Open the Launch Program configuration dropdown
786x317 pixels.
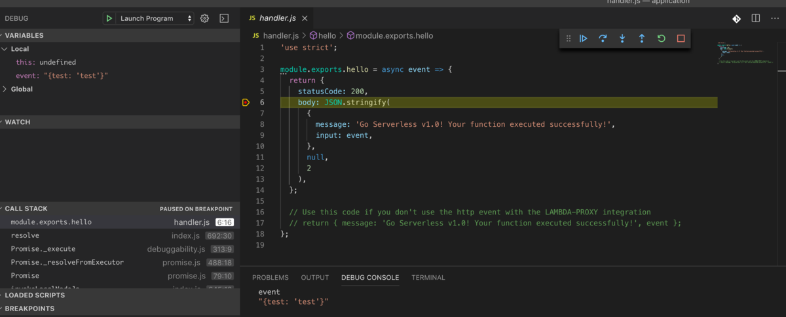(155, 19)
